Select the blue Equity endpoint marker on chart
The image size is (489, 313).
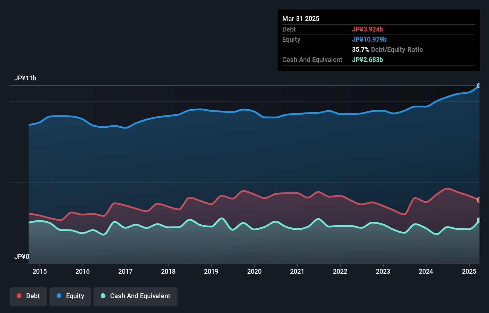pos(479,86)
